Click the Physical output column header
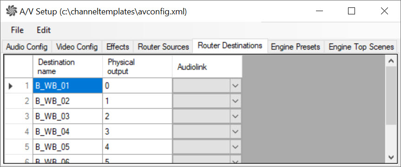The height and width of the screenshot is (167, 401). pos(138,67)
